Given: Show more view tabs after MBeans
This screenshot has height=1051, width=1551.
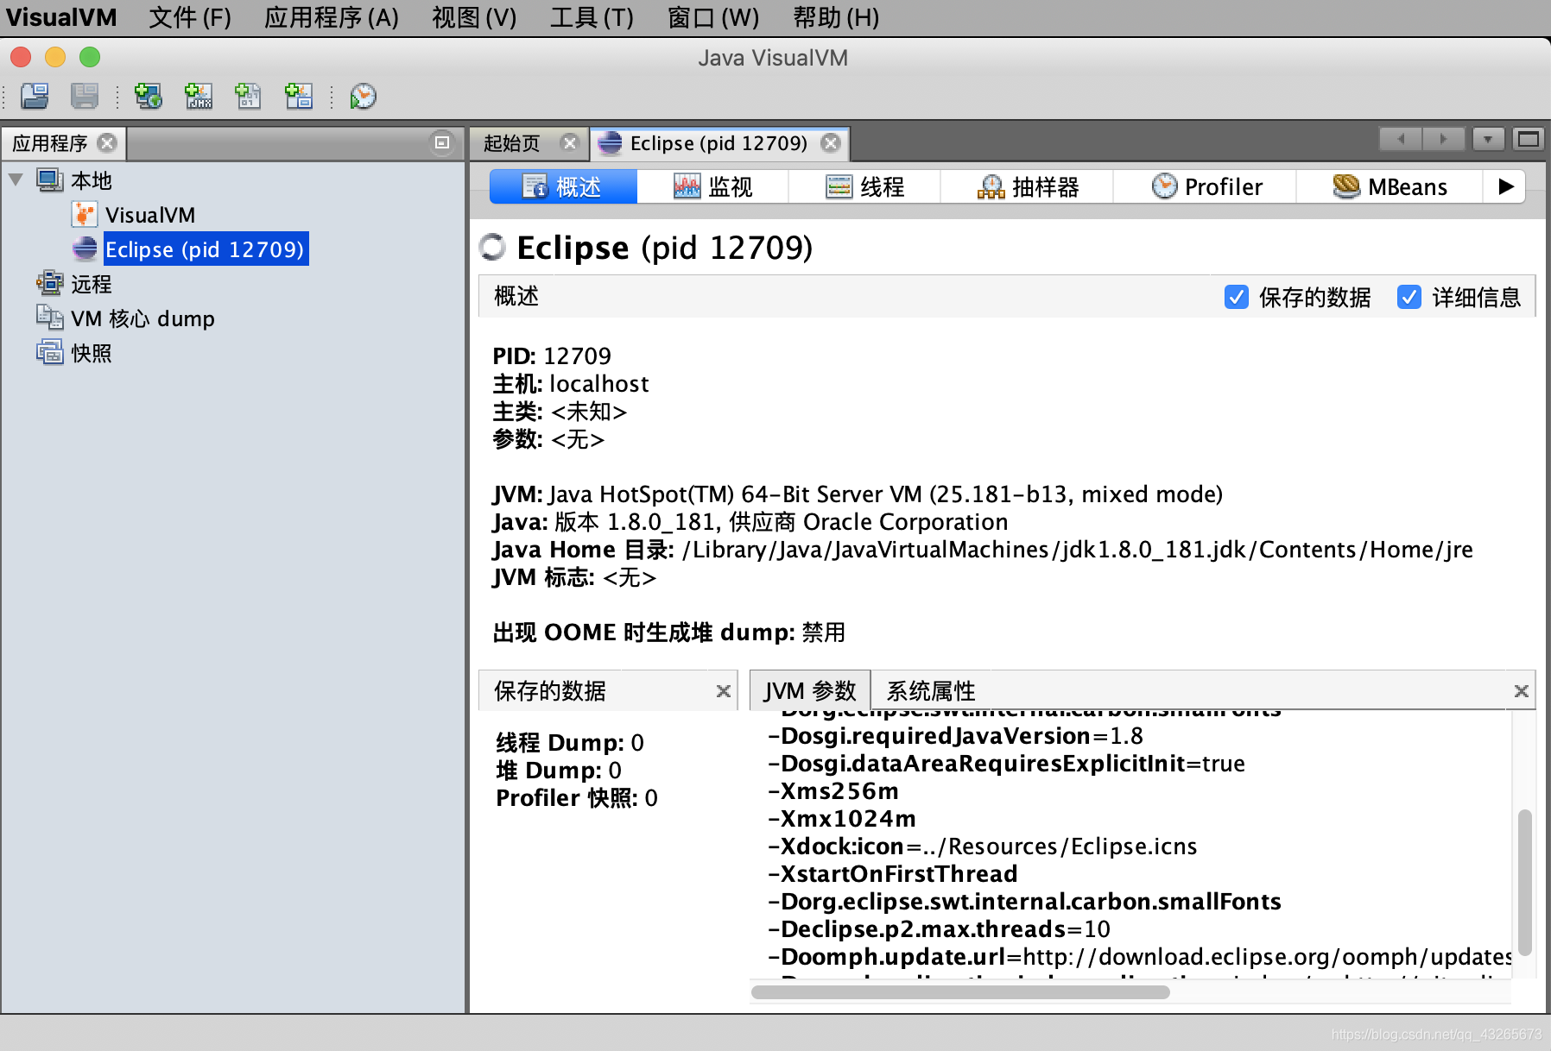Looking at the screenshot, I should tap(1505, 186).
